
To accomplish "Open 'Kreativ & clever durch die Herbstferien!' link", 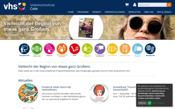I will point(56,88).
